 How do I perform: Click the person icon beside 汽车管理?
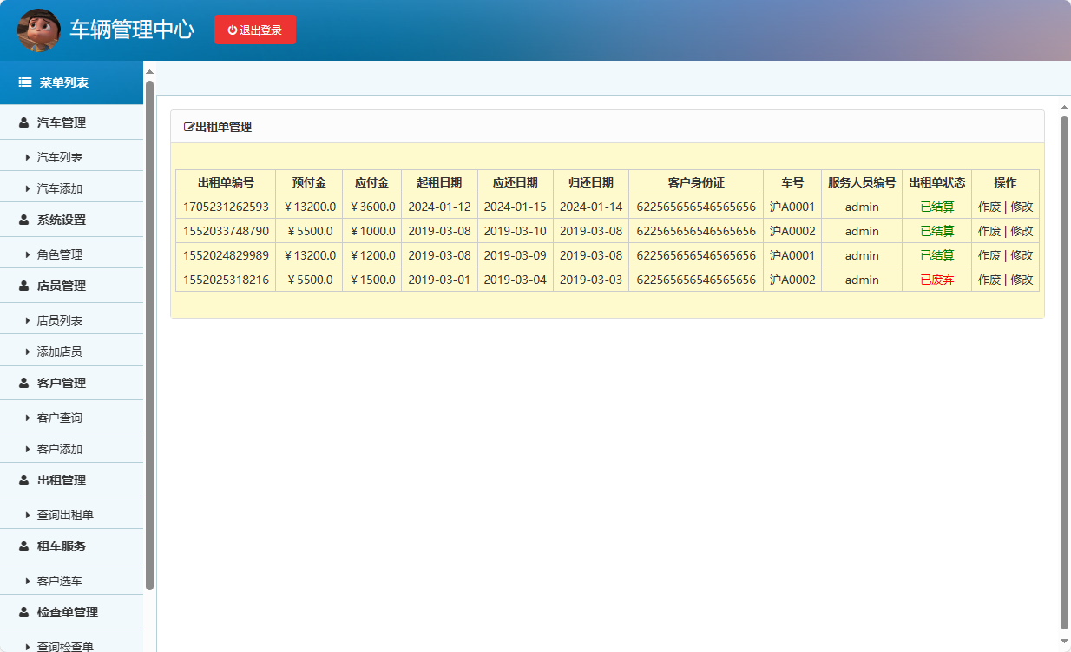[24, 122]
